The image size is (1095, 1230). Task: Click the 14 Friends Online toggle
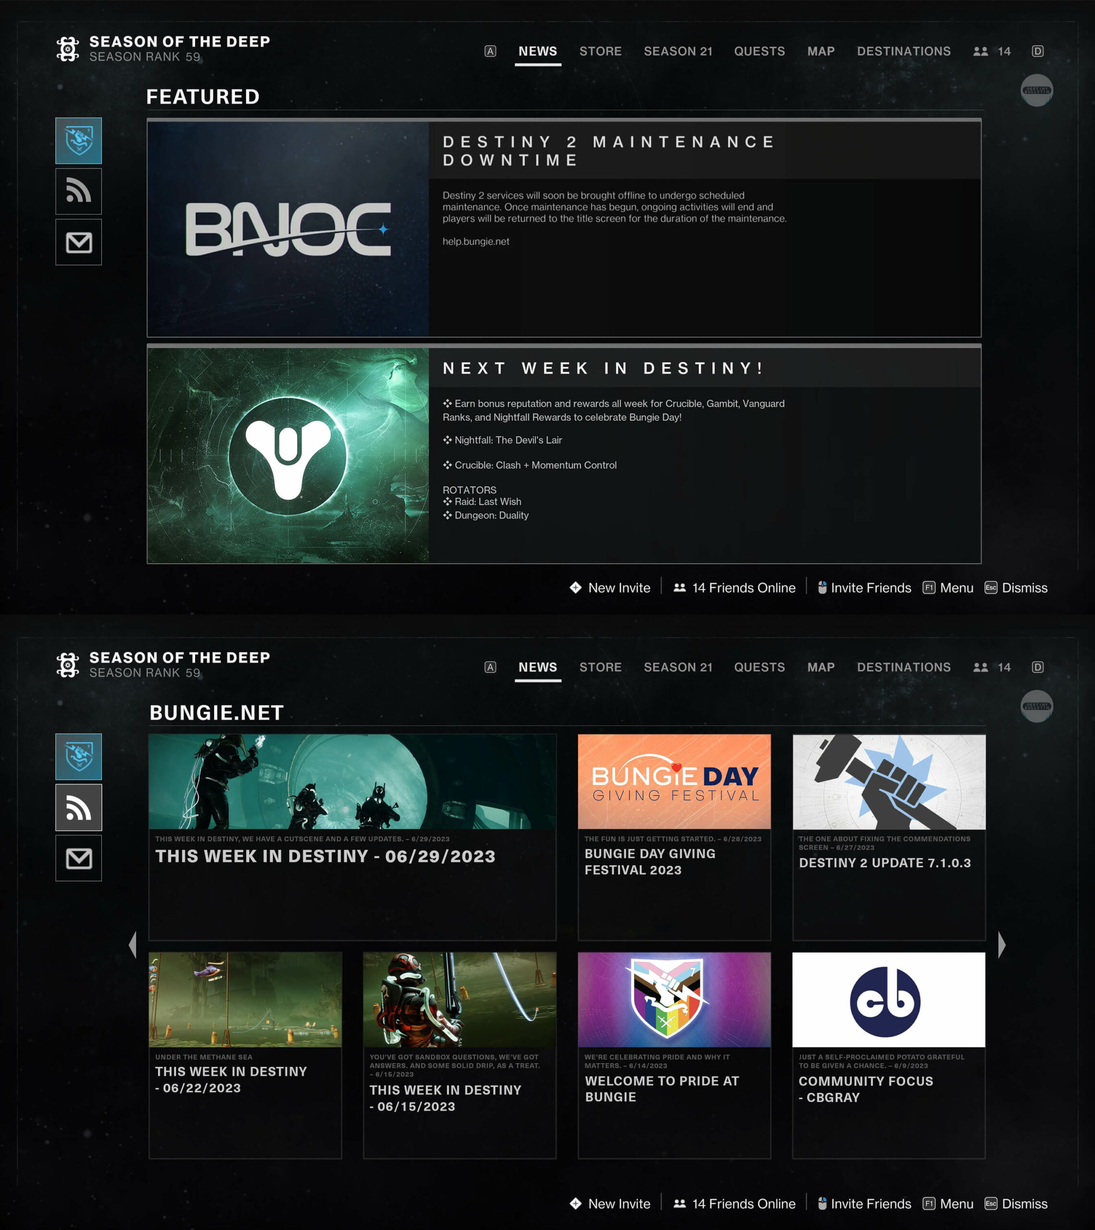739,588
